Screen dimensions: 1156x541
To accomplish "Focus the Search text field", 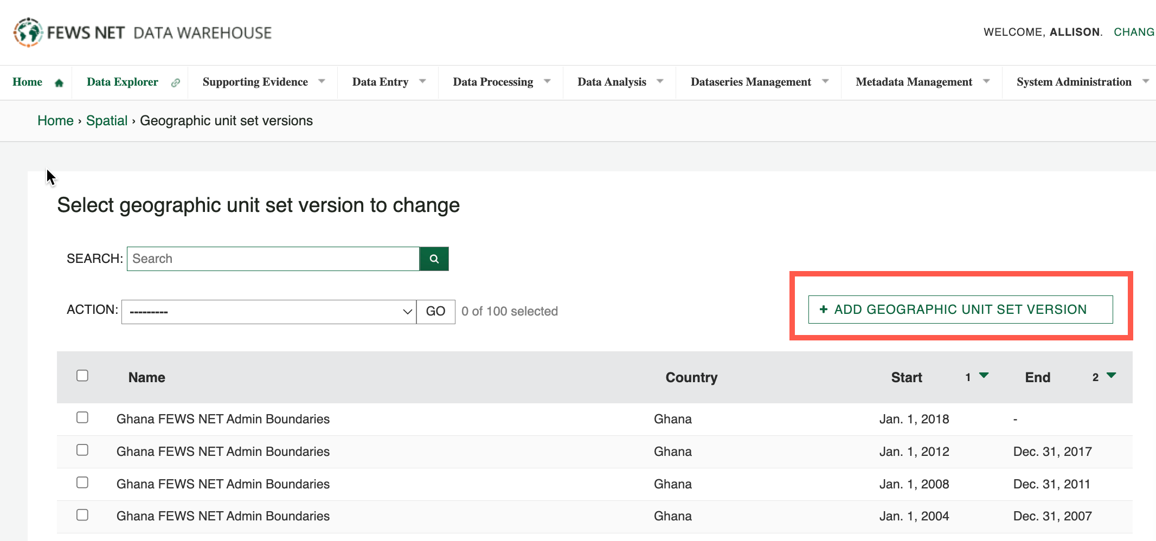I will point(273,259).
